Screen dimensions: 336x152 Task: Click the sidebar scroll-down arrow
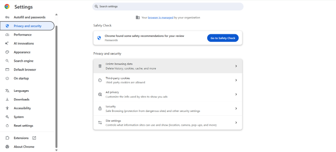click(x=56, y=150)
